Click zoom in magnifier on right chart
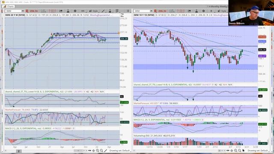The width and height of the screenshot is (274, 154). tap(235, 151)
